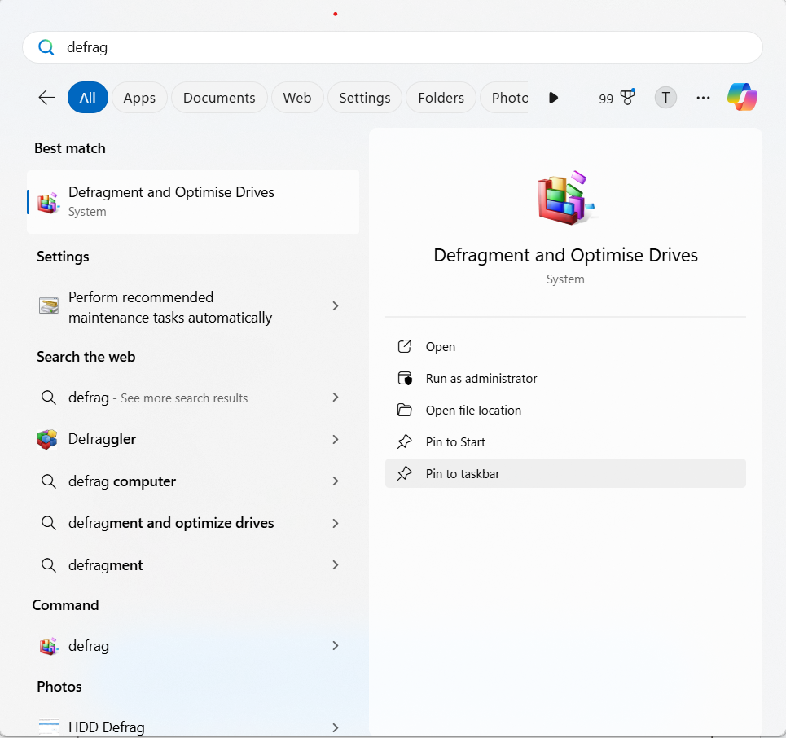Click the defrag command icon
The image size is (786, 738).
tap(48, 646)
